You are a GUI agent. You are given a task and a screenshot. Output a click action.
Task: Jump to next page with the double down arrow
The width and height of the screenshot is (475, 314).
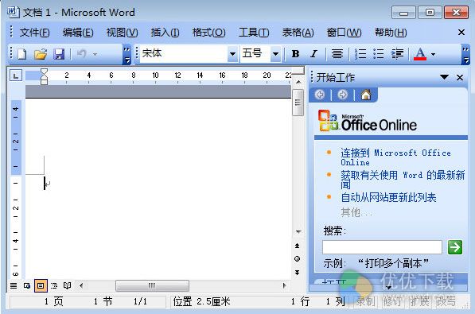point(298,272)
